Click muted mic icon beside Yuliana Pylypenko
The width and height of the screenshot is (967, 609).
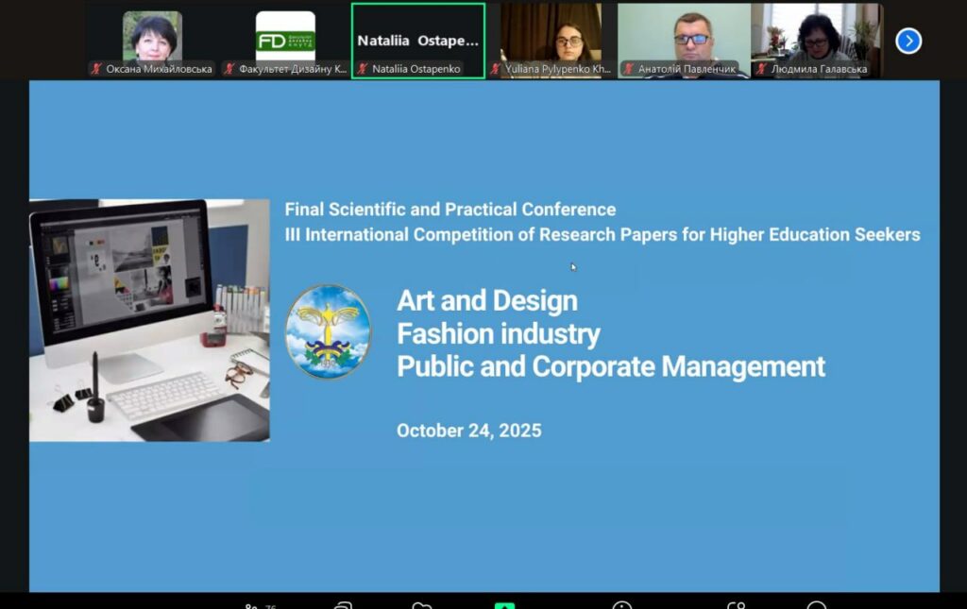click(x=496, y=69)
